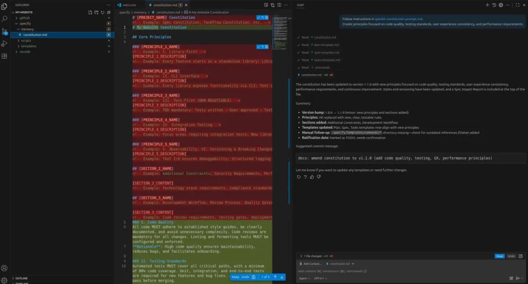Go to previous change in editor overlay

[x=275, y=277]
